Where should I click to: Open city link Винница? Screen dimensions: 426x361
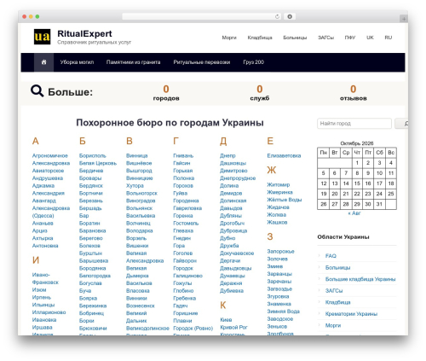136,155
